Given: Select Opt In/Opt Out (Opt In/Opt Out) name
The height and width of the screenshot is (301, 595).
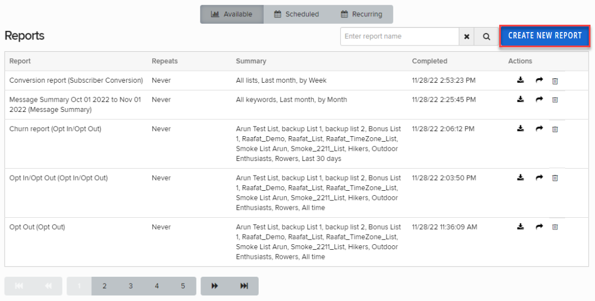Looking at the screenshot, I should 59,178.
